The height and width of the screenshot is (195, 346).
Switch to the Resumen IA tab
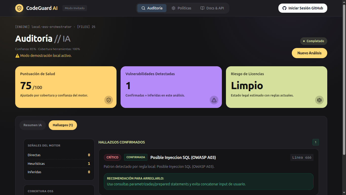click(x=33, y=125)
